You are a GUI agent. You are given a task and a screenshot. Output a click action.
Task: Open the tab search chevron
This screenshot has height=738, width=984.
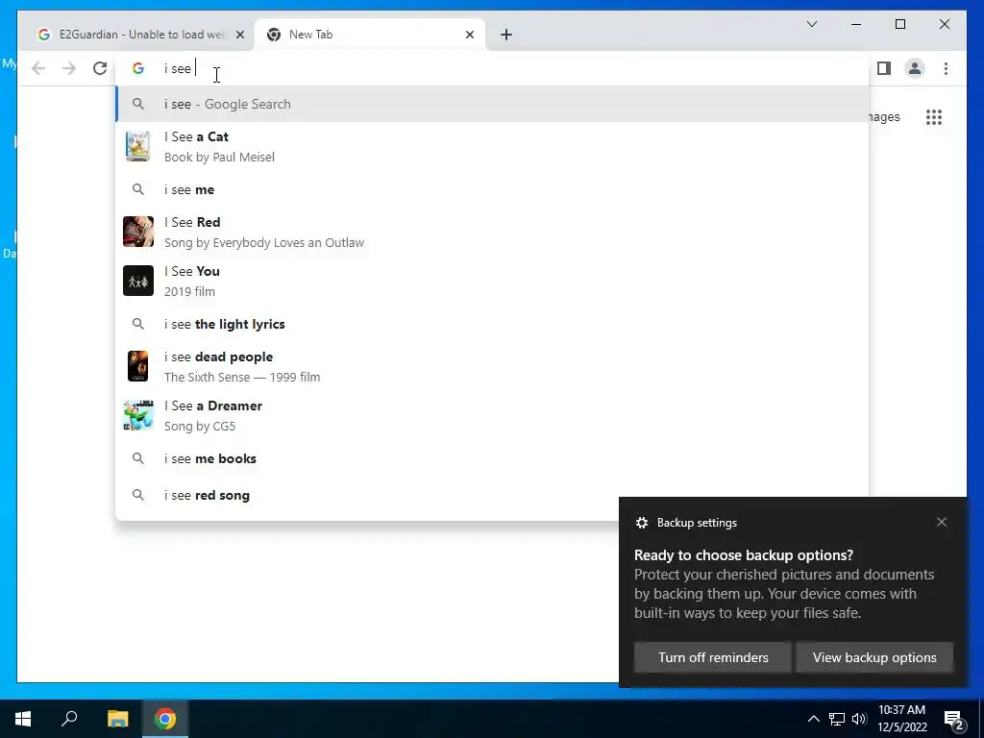coord(811,24)
